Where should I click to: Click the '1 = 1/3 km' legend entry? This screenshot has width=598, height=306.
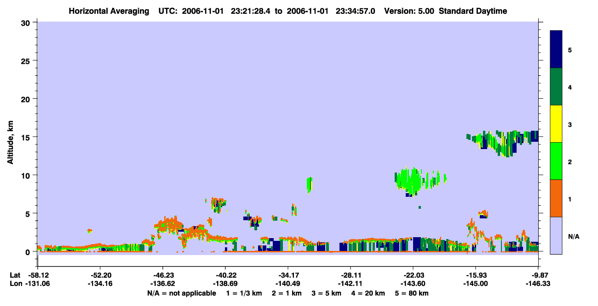[244, 293]
